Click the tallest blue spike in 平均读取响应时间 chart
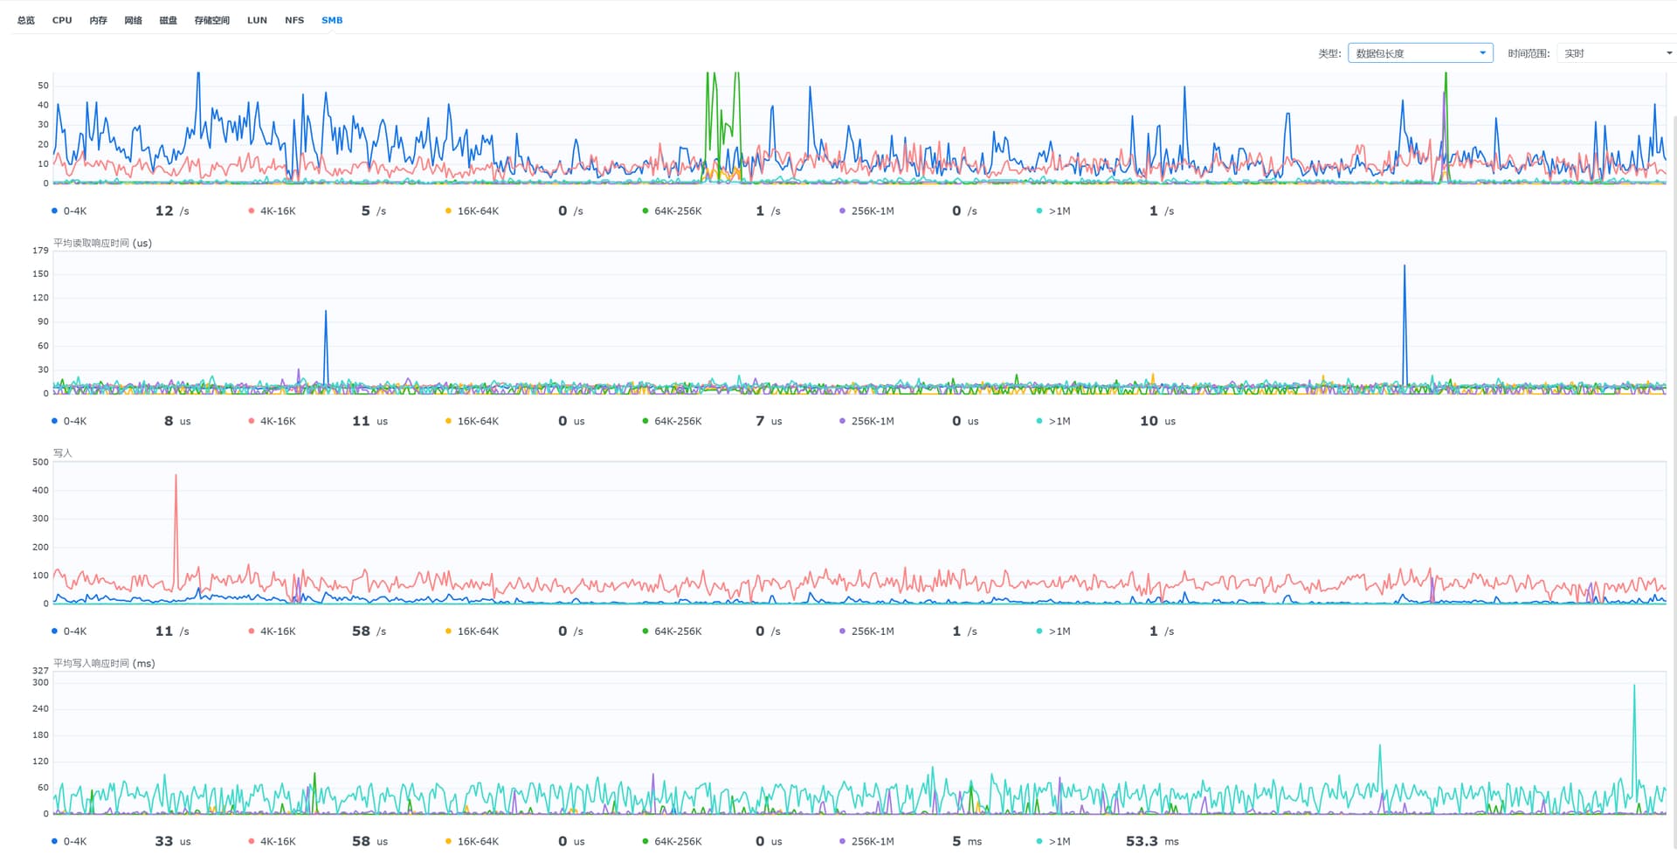Screen dimensions: 1677x862 tap(1404, 279)
